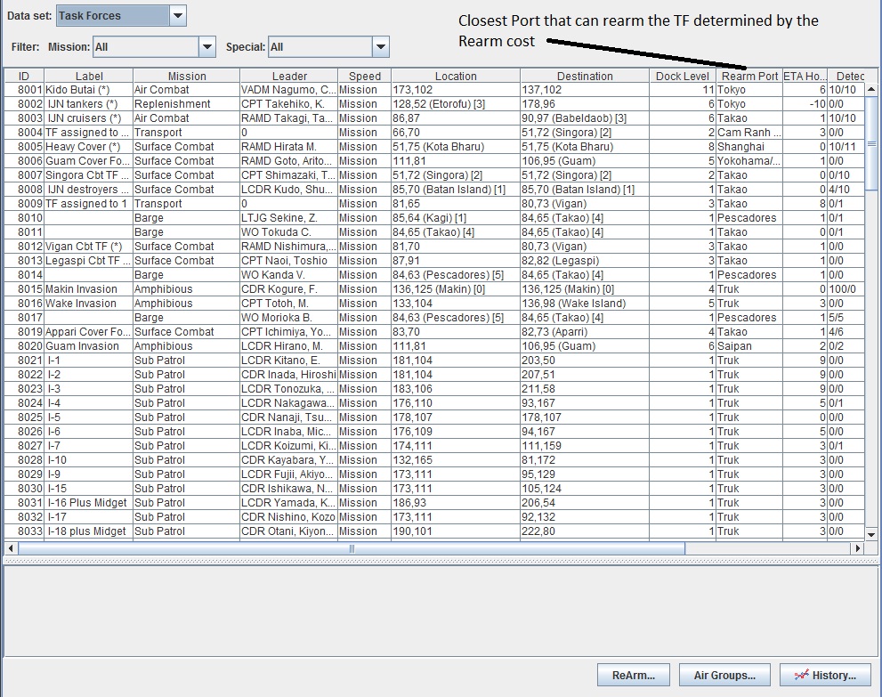This screenshot has height=697, width=882.
Task: Click destination 82,73 (Aparri)
Action: (585, 332)
